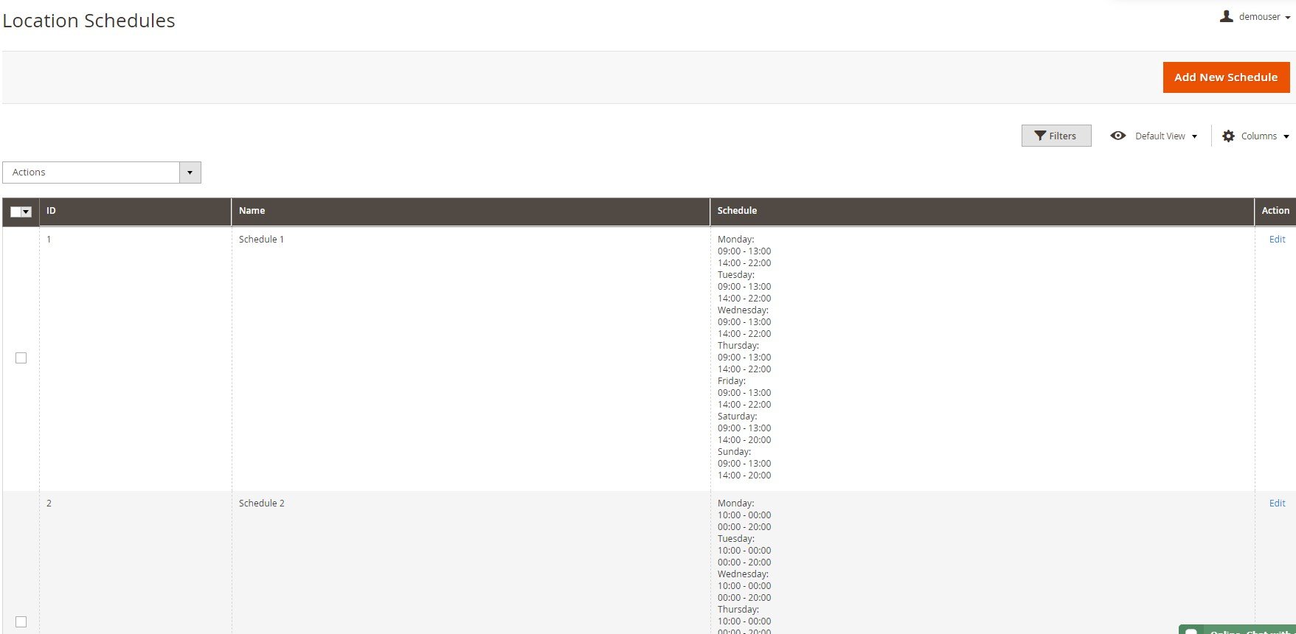
Task: Click the demouser account icon
Action: pos(1226,16)
